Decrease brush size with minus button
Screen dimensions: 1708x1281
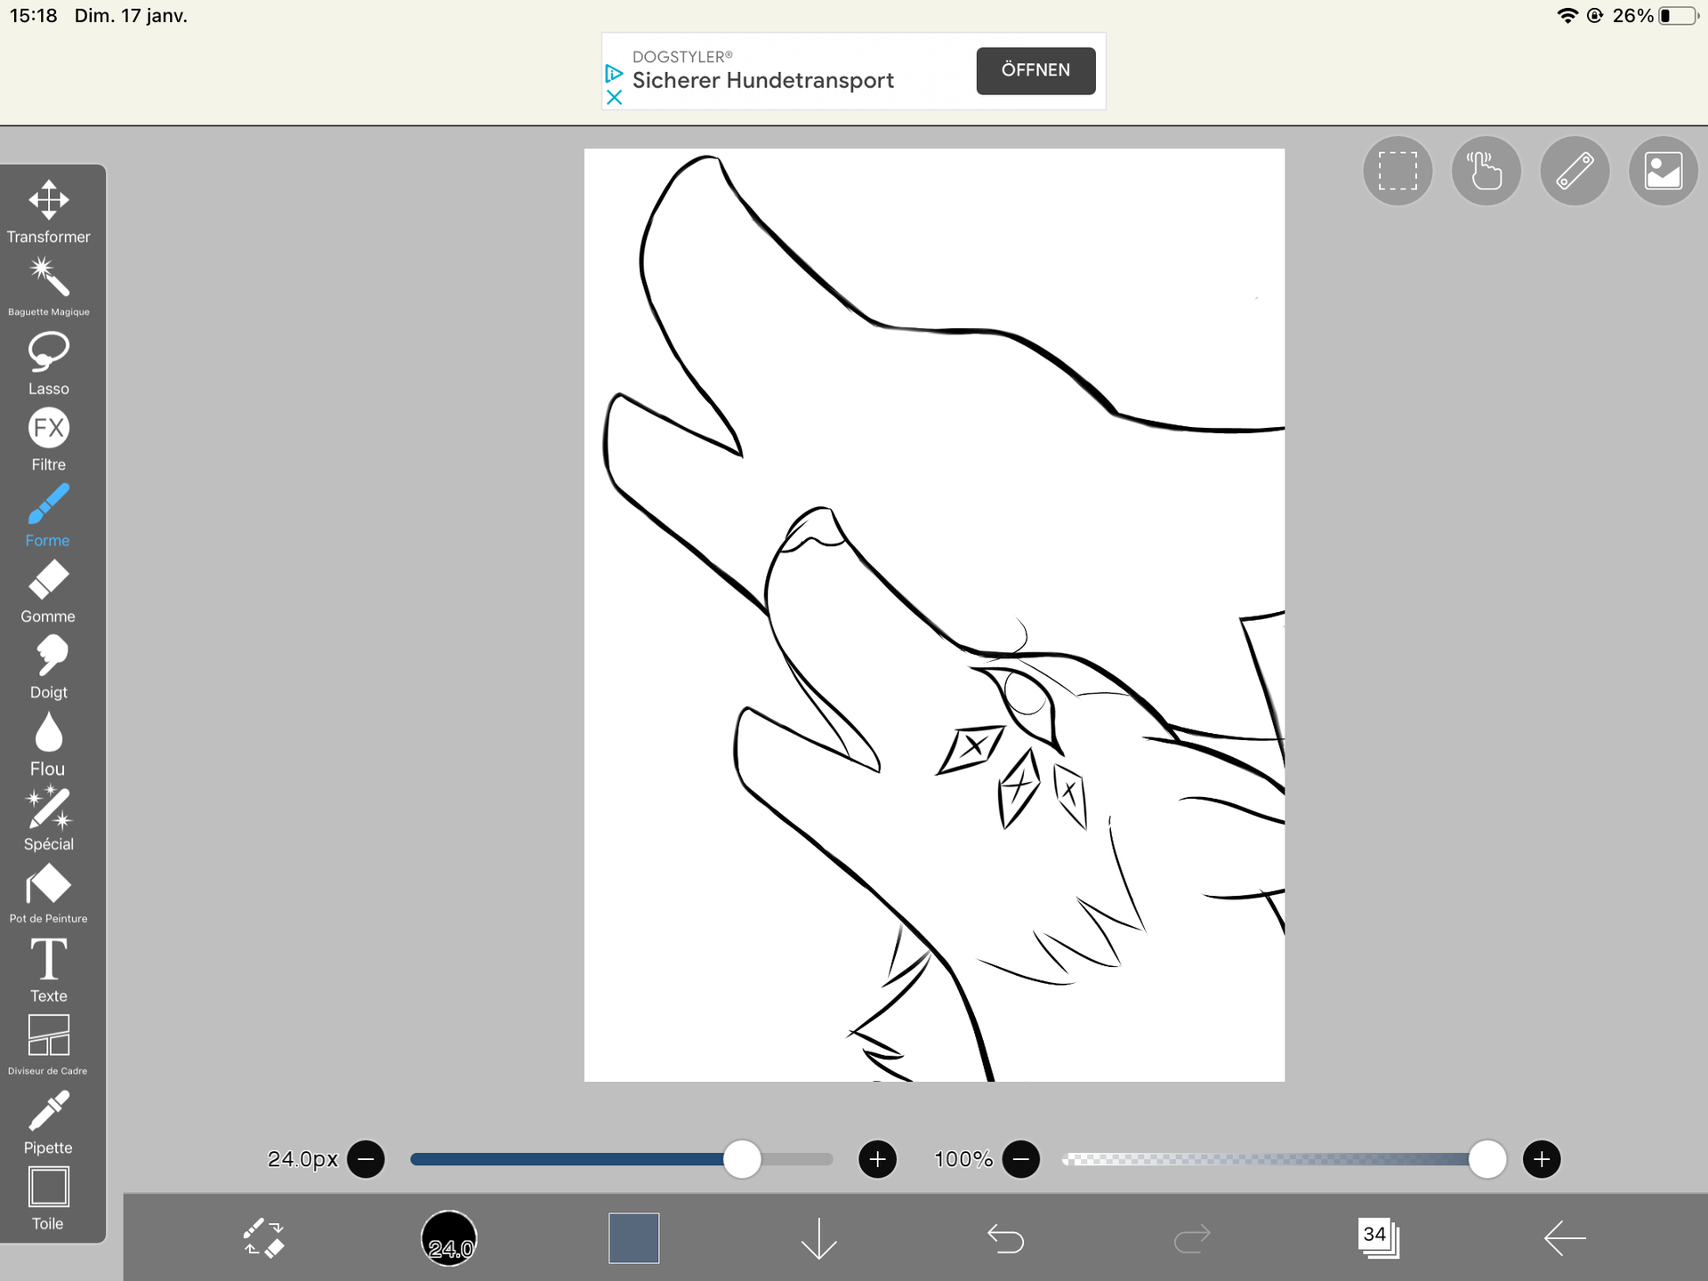pyautogui.click(x=366, y=1159)
